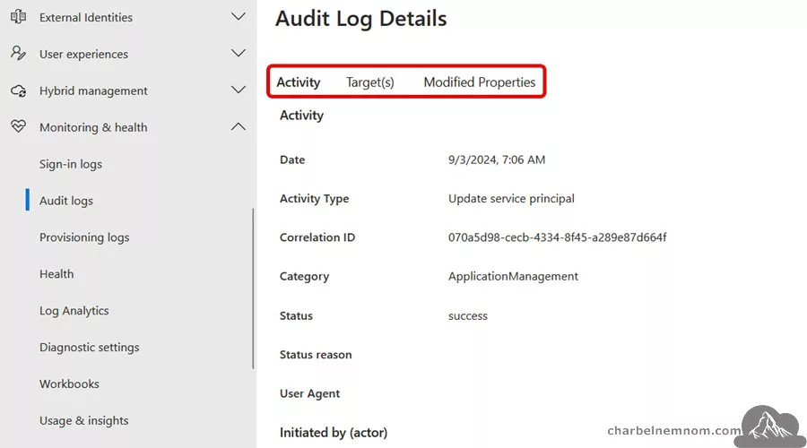Expand the Hybrid management chevron

tap(239, 90)
